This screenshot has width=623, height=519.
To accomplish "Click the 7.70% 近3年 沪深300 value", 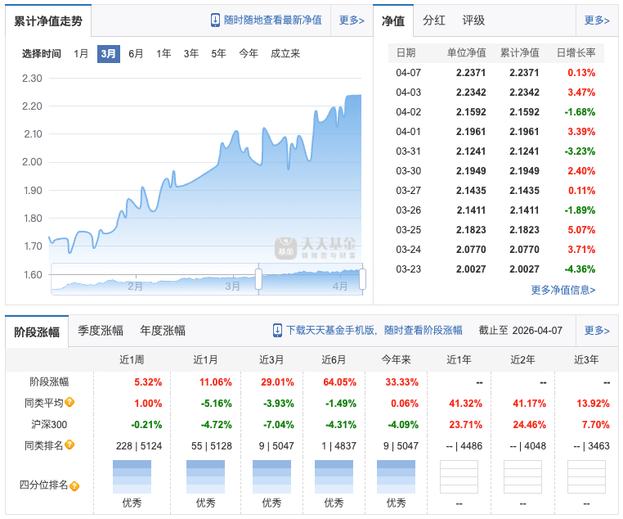I will [x=595, y=424].
